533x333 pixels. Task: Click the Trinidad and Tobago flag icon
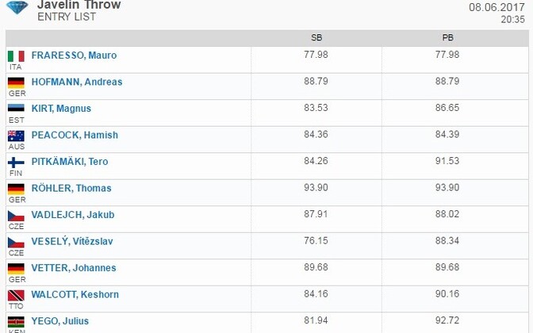16,295
